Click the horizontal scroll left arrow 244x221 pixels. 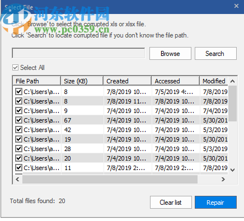tap(17, 180)
